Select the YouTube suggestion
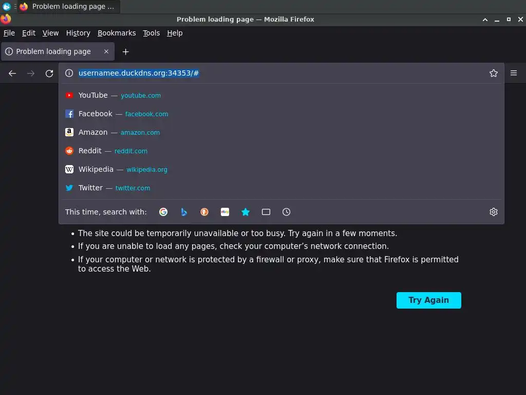The height and width of the screenshot is (395, 526). [281, 95]
